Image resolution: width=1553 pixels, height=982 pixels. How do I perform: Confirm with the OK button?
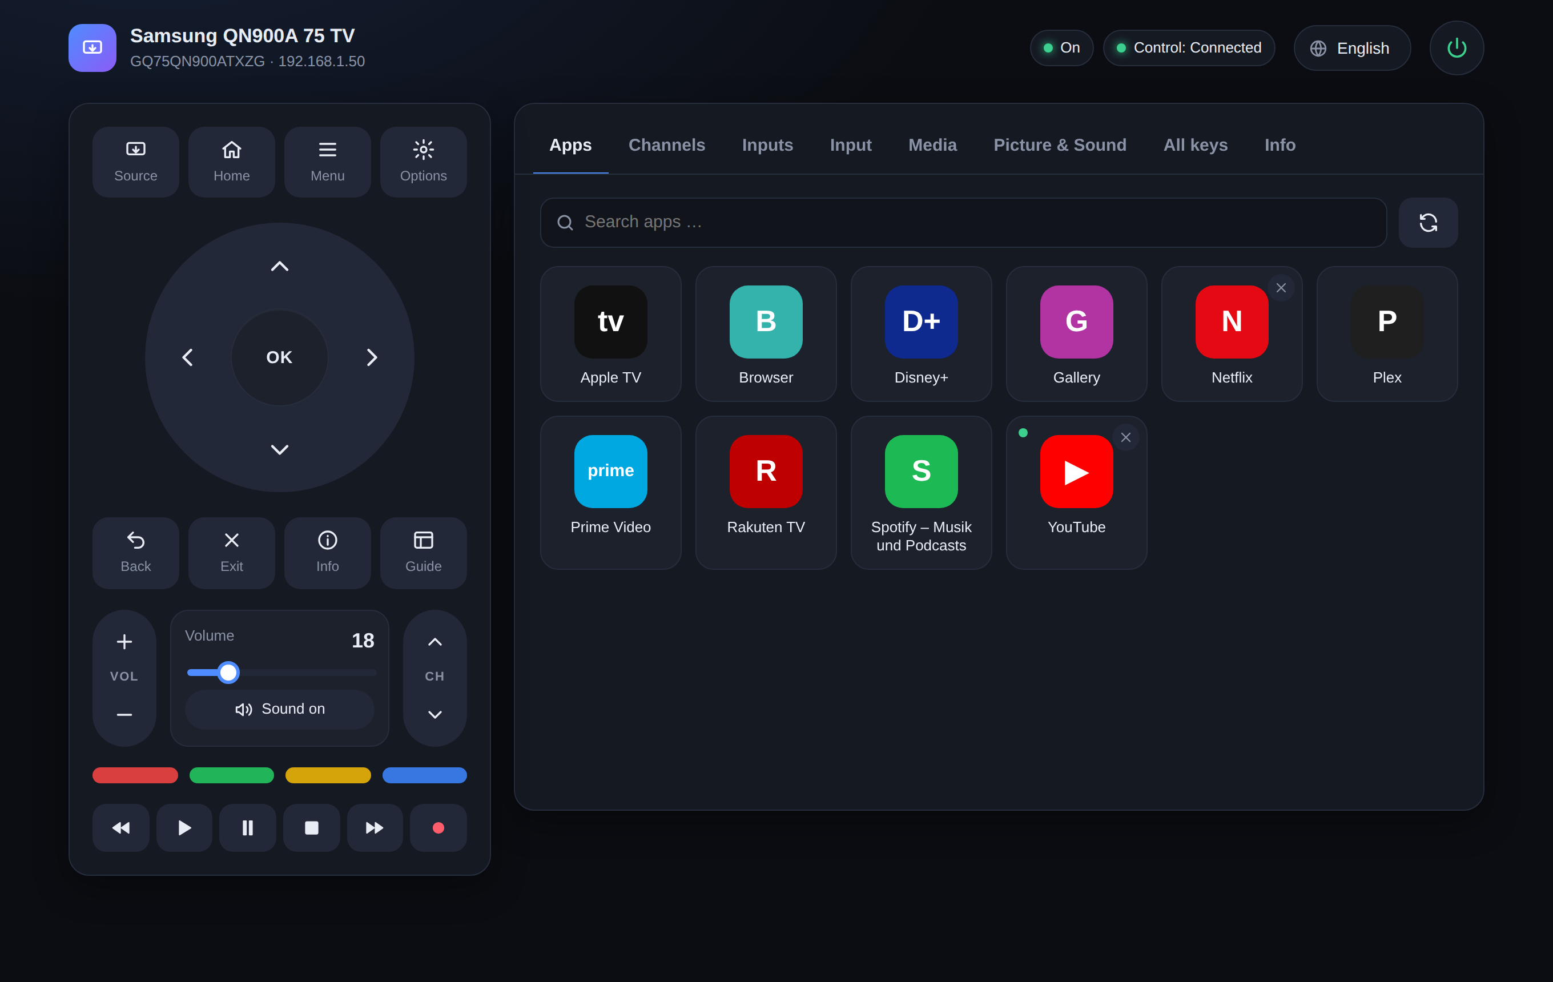pos(279,357)
